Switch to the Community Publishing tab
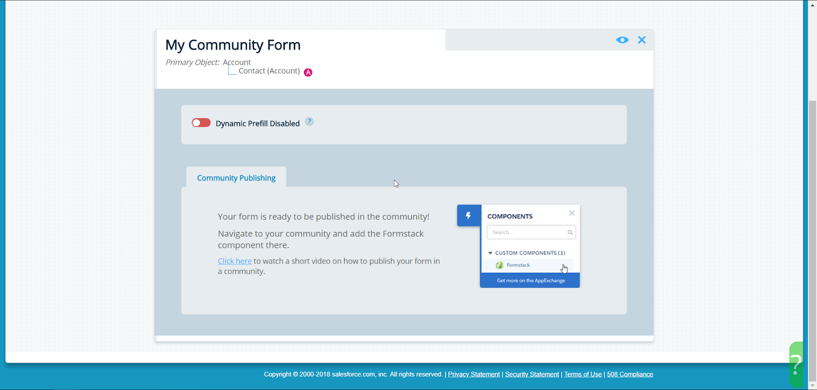This screenshot has height=390, width=817. [236, 178]
